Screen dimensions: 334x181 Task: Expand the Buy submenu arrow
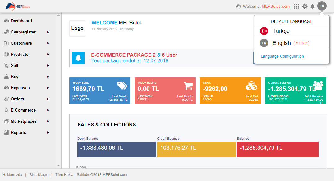click(x=48, y=77)
